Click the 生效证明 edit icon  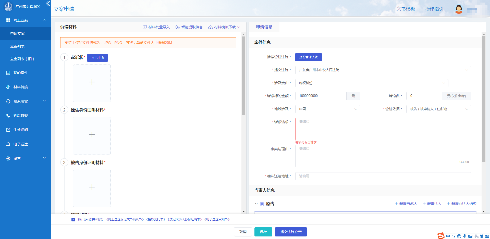[8, 130]
